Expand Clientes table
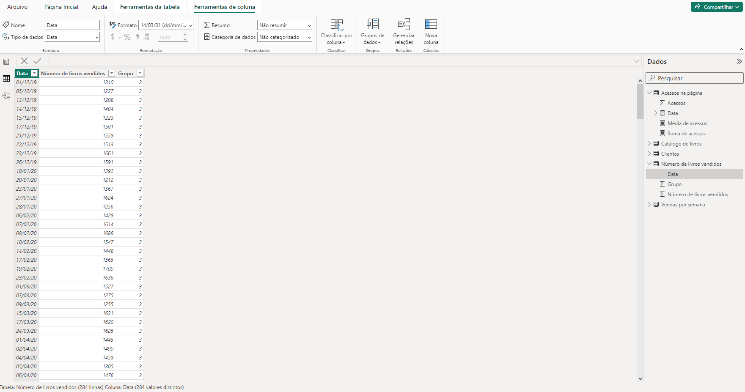Screen dimensions: 745x392 coord(649,154)
